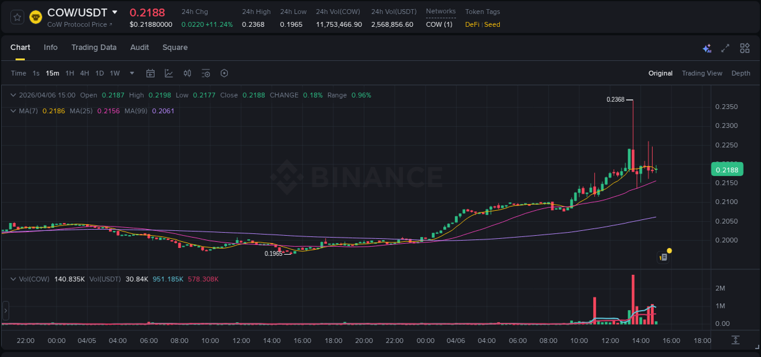This screenshot has width=761, height=357.
Task: Select the Seed token tag
Action: (x=492, y=24)
